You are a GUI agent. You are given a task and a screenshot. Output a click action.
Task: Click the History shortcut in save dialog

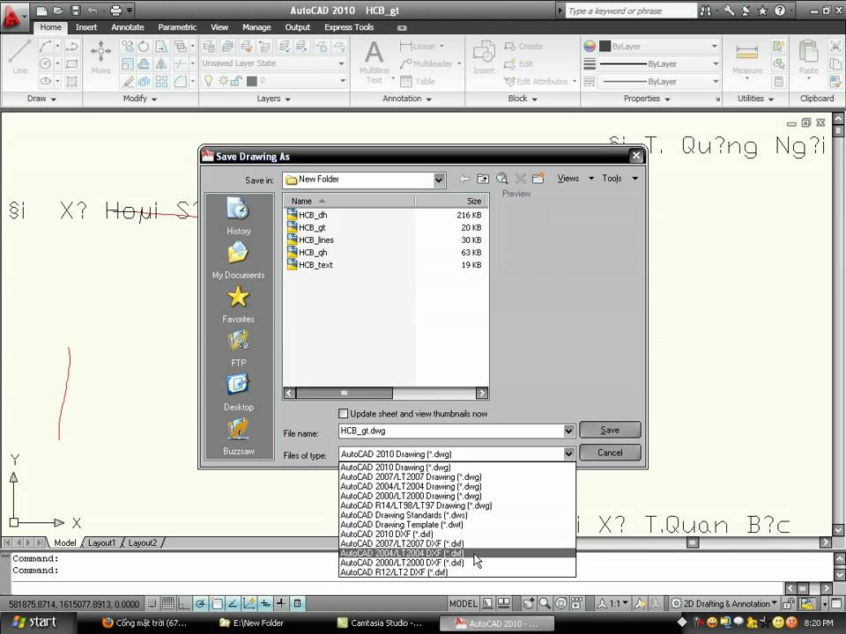pyautogui.click(x=238, y=216)
